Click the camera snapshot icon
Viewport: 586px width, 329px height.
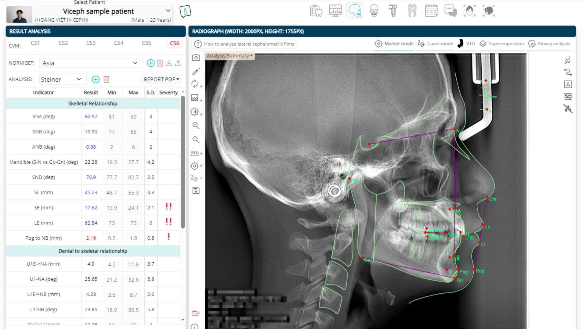point(196,58)
